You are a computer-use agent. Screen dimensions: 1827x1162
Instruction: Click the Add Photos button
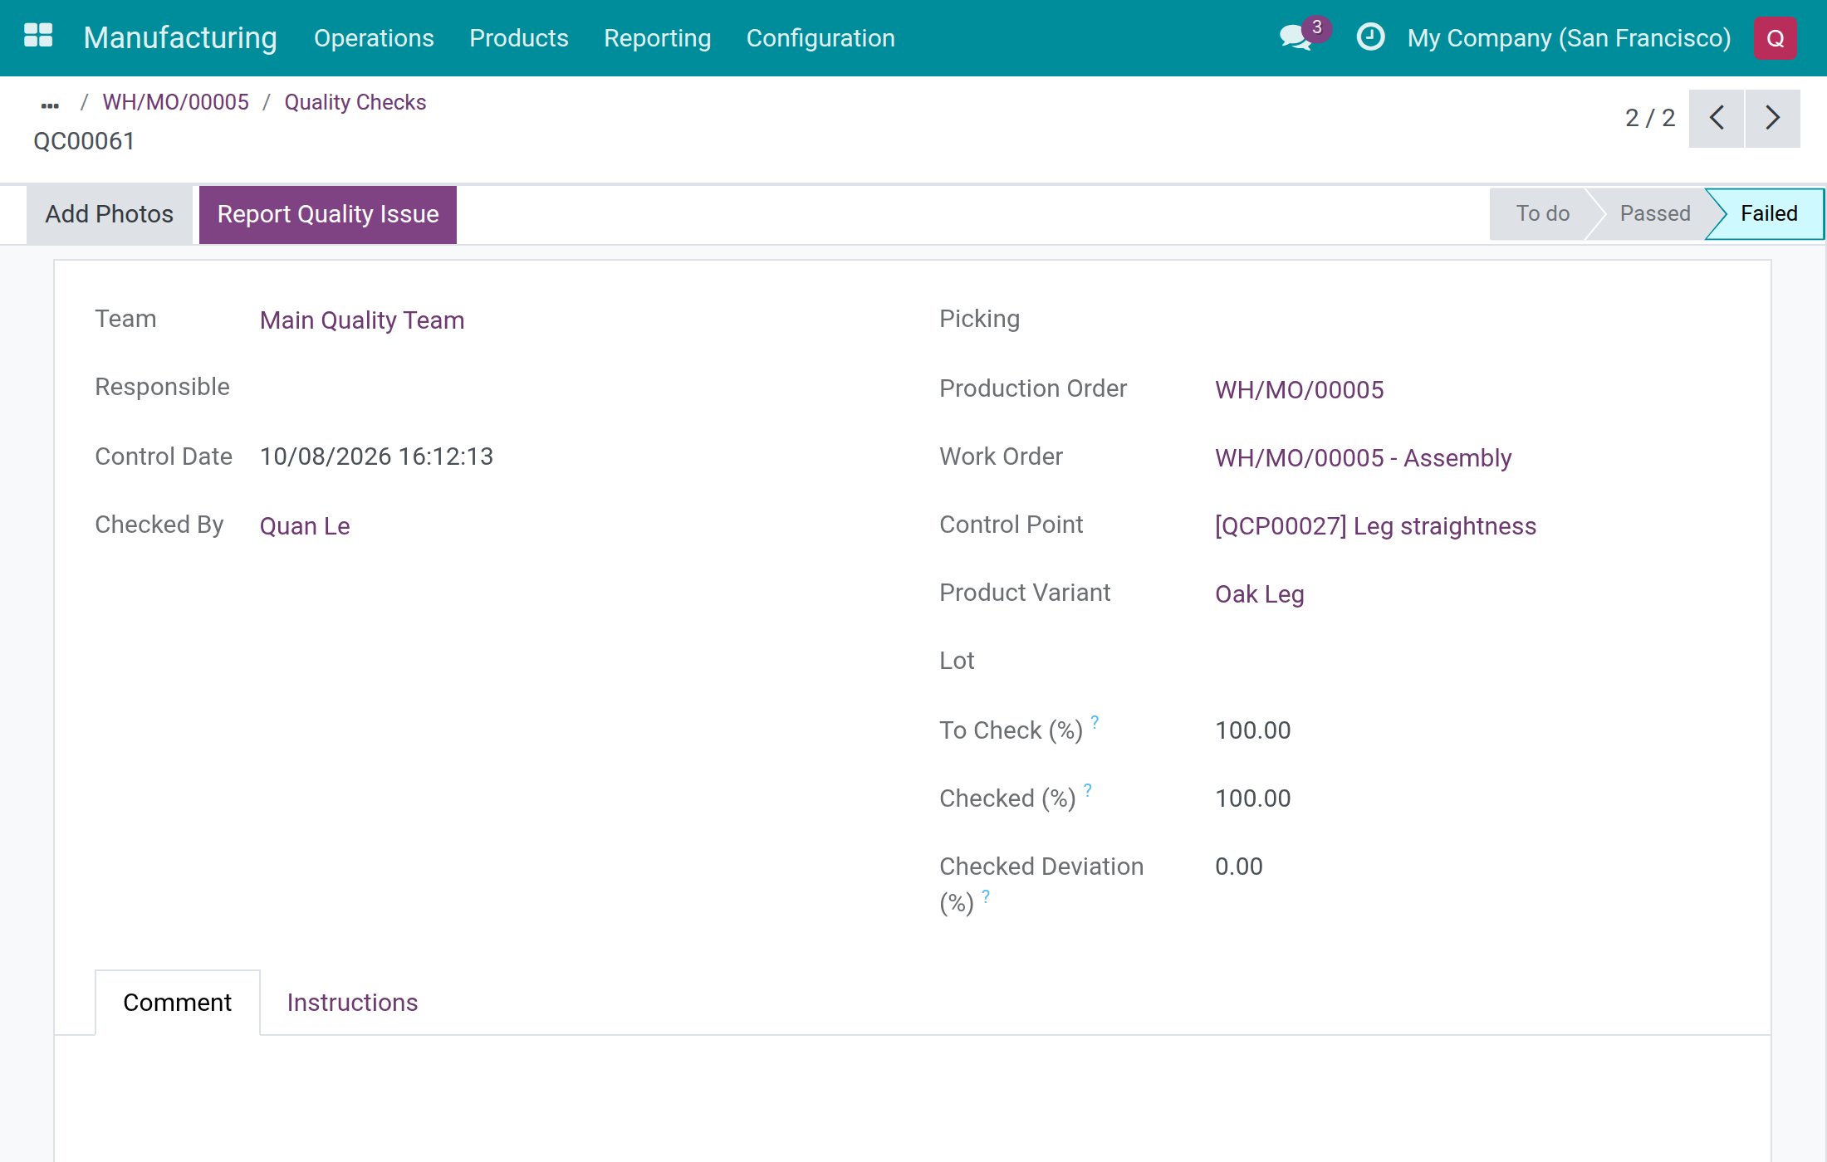pos(109,214)
